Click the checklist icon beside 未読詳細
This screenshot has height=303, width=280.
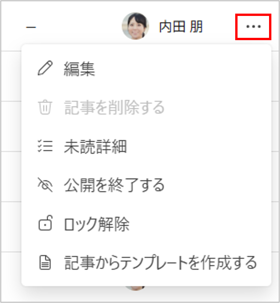(x=45, y=146)
